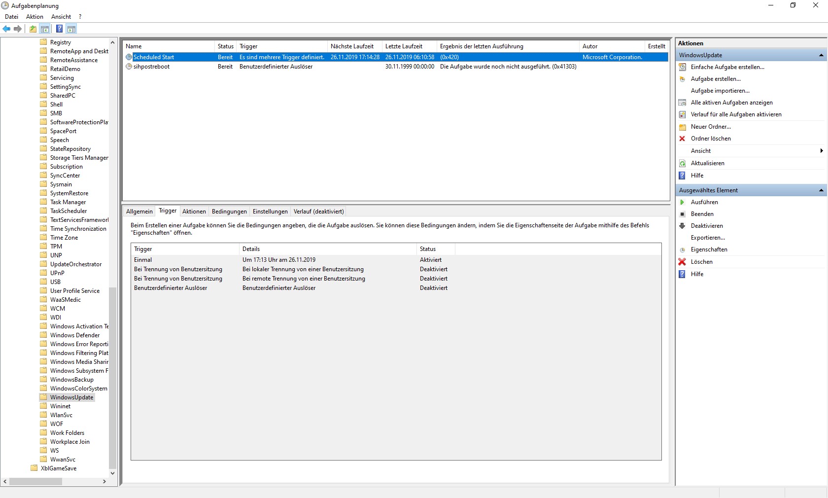Open the Ansicht menu in the menu bar
828x498 pixels.
(61, 17)
